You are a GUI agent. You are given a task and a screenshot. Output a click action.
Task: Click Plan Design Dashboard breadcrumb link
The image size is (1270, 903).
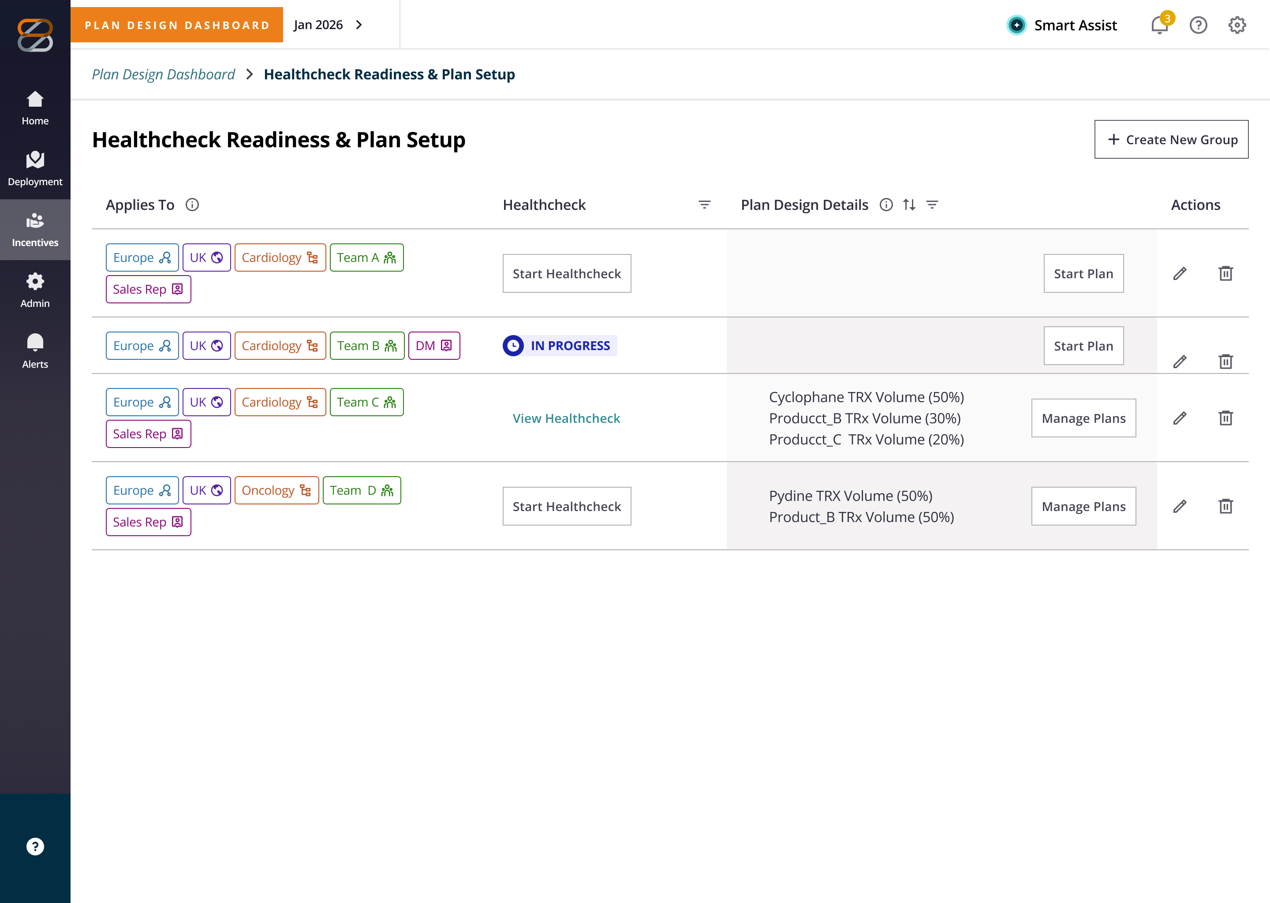pyautogui.click(x=164, y=74)
